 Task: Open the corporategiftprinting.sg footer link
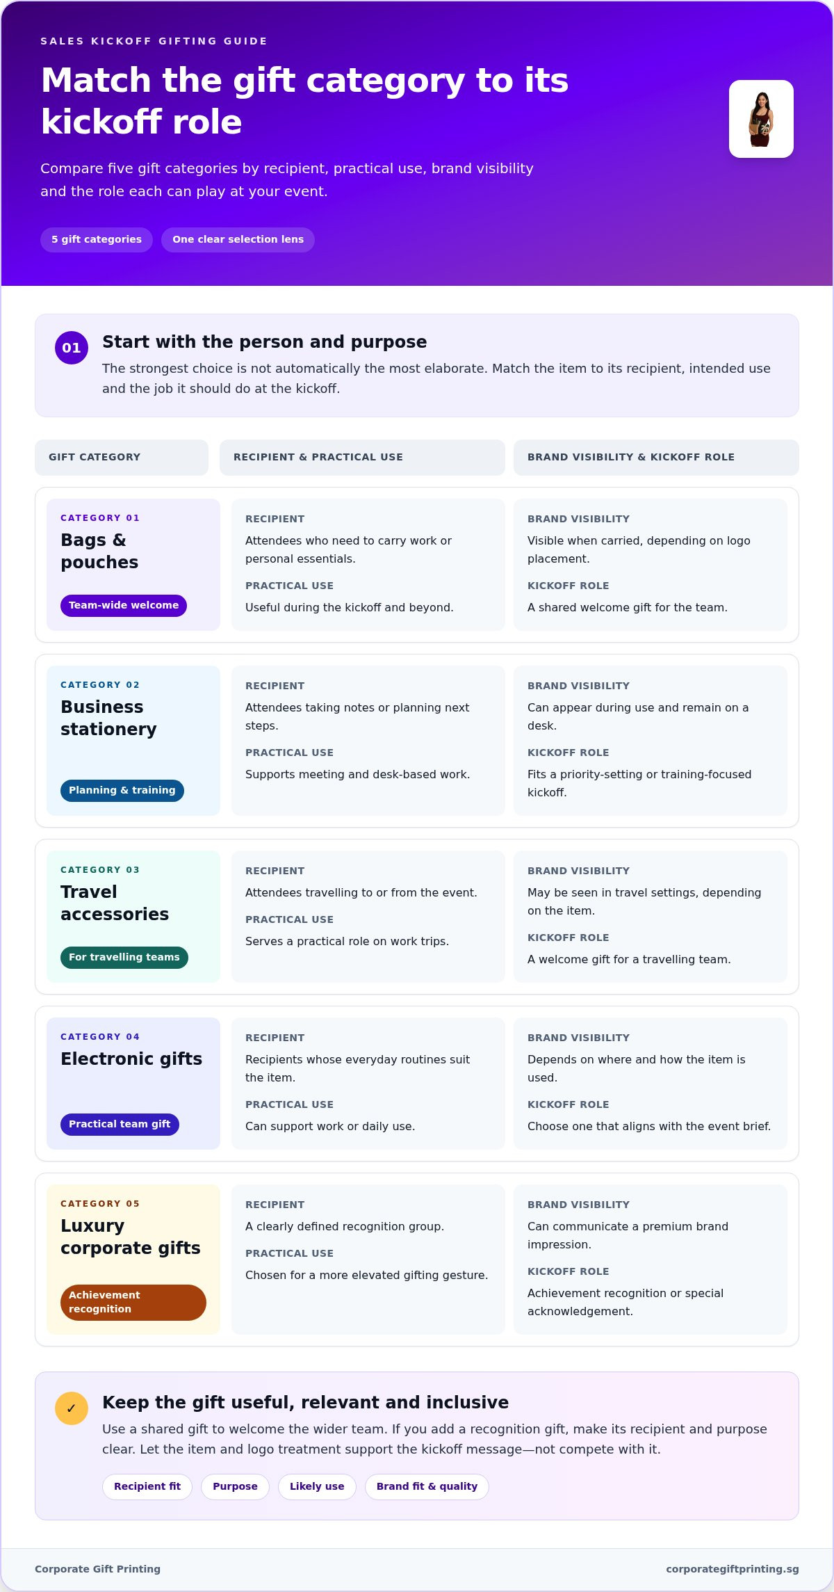pos(733,1568)
